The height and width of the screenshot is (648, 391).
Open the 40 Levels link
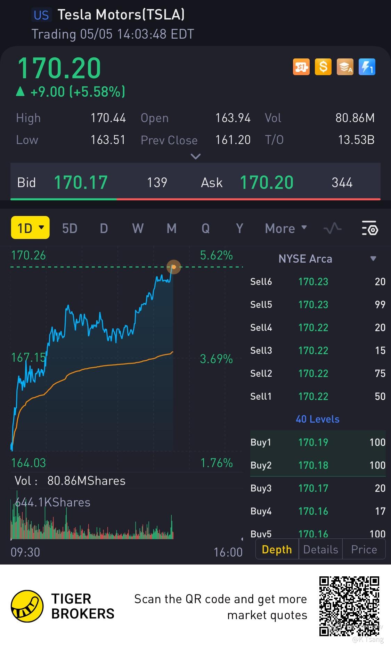(x=318, y=419)
